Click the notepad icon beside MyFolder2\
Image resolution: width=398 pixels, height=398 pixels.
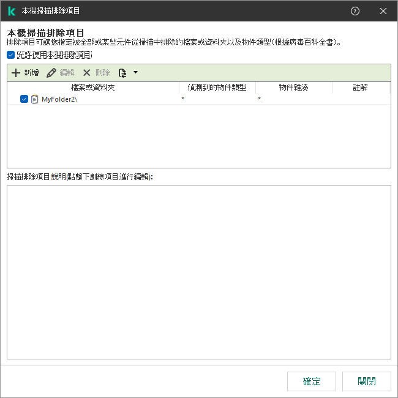tap(34, 99)
